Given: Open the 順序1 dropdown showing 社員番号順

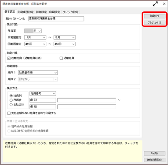Looking at the screenshot, I should pos(38,73).
